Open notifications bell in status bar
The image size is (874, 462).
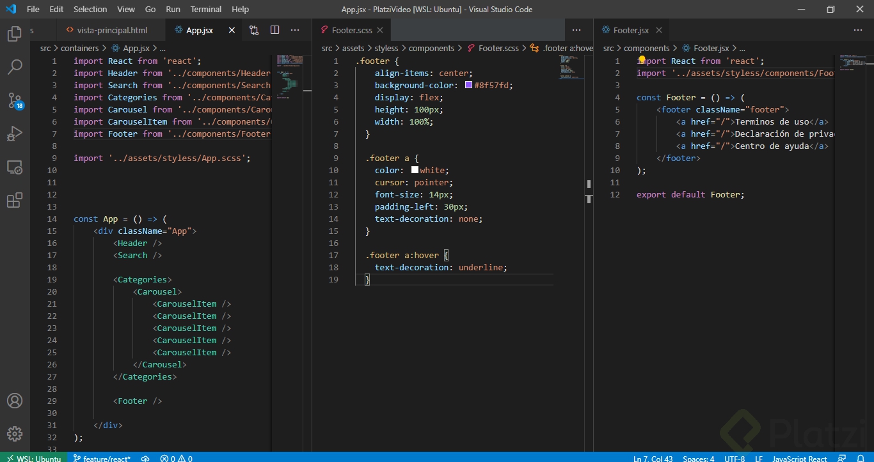pos(860,458)
